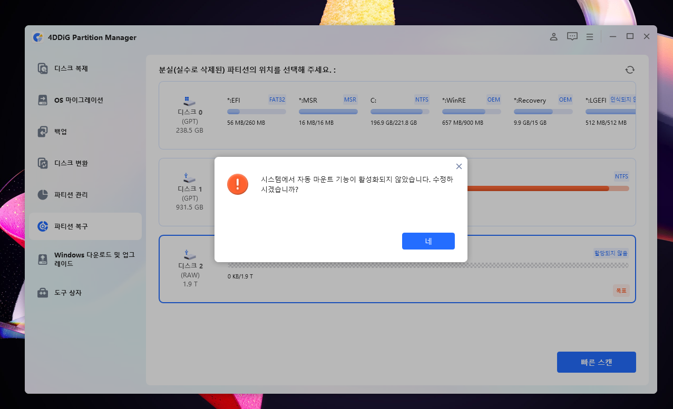The image size is (673, 409).
Task: Select the 디스크 1 drive icon
Action: coord(190,178)
